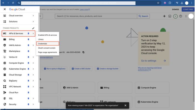The image size is (195, 110).
Task: Unpin Marketplace pin toggle
Action: pyautogui.click(x=28, y=51)
